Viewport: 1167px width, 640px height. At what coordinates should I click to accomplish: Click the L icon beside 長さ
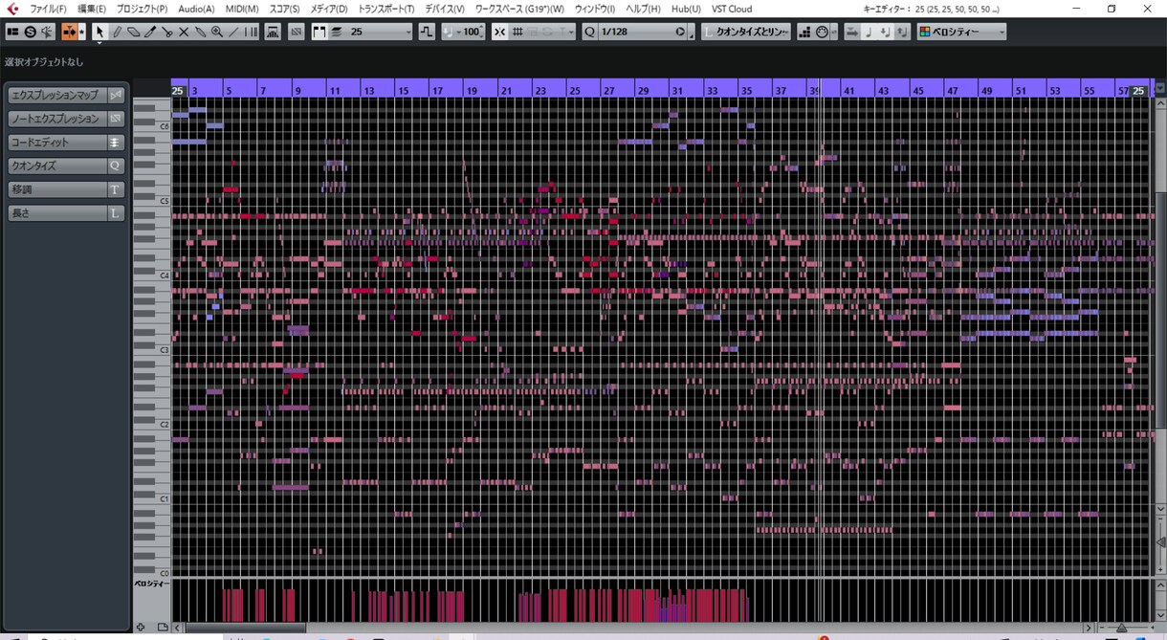point(116,213)
